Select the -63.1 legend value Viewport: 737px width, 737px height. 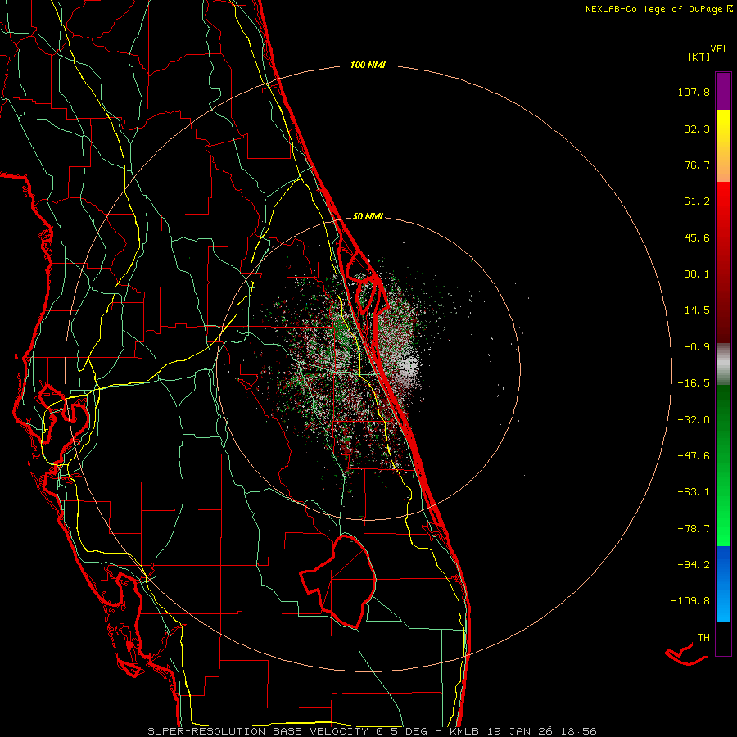click(x=694, y=492)
